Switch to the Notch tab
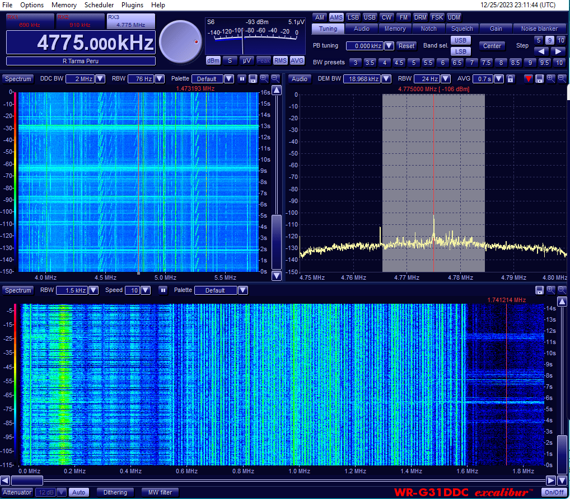 pyautogui.click(x=428, y=29)
